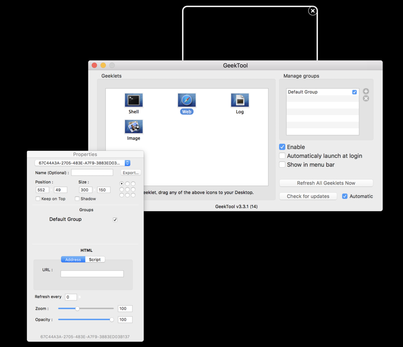Click the Size width field 300
The width and height of the screenshot is (403, 347).
click(86, 190)
